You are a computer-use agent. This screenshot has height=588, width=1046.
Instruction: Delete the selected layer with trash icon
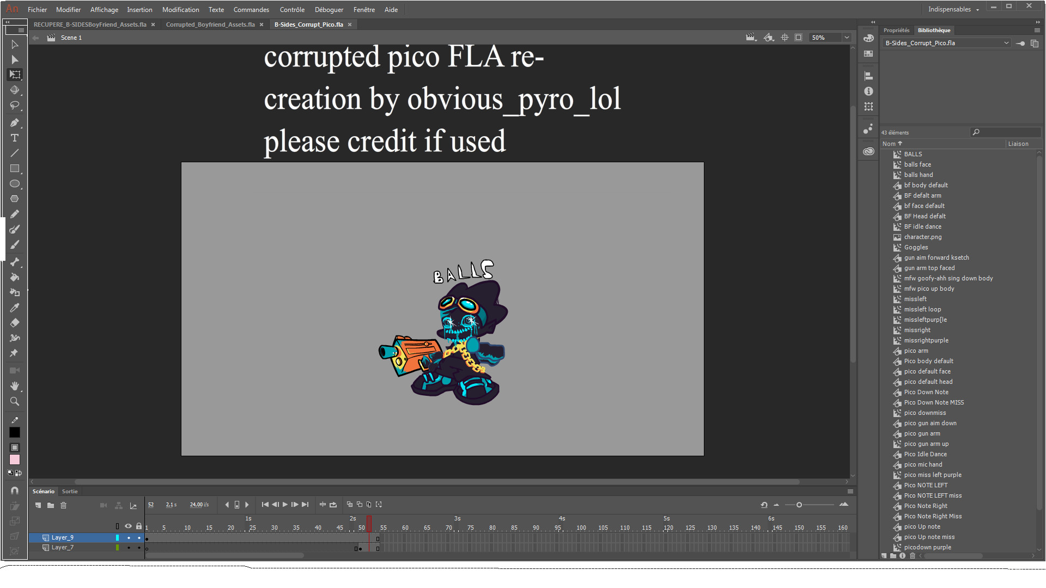click(63, 505)
